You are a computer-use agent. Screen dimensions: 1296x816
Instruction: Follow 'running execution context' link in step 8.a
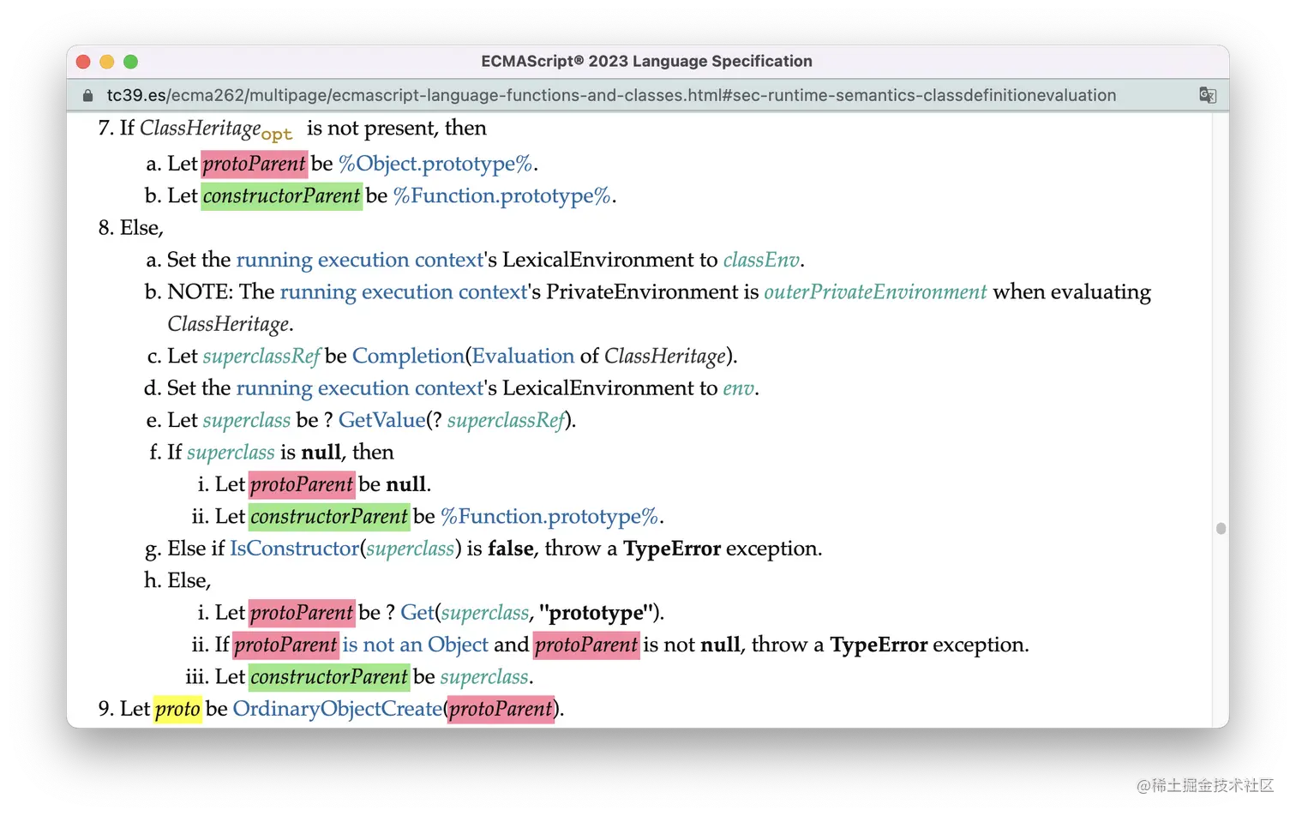tap(360, 260)
